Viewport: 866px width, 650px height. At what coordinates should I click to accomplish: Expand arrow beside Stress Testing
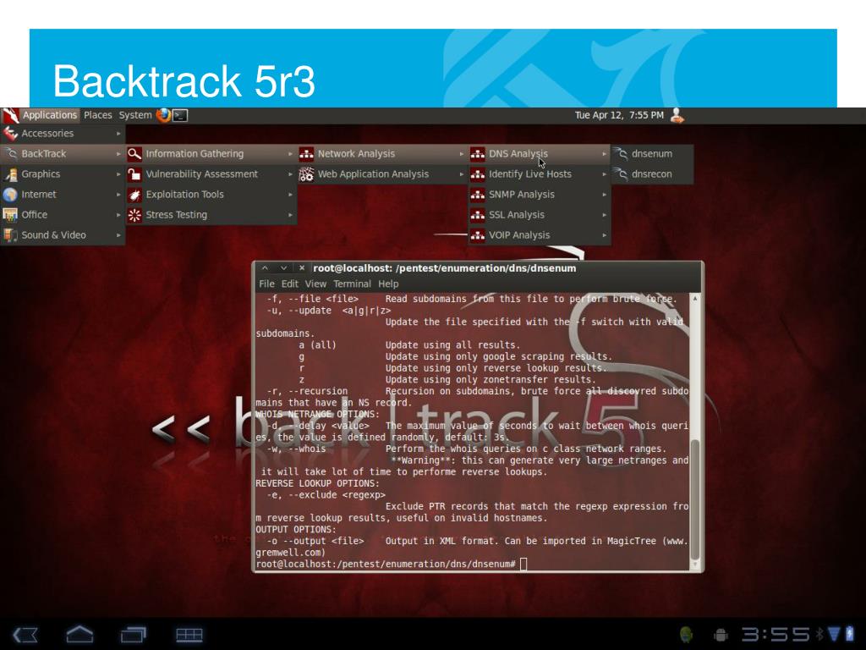(290, 214)
